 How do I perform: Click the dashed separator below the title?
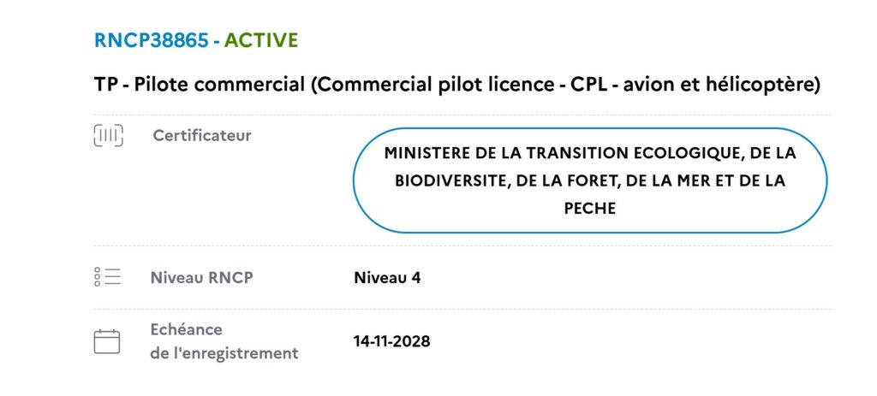(462, 115)
